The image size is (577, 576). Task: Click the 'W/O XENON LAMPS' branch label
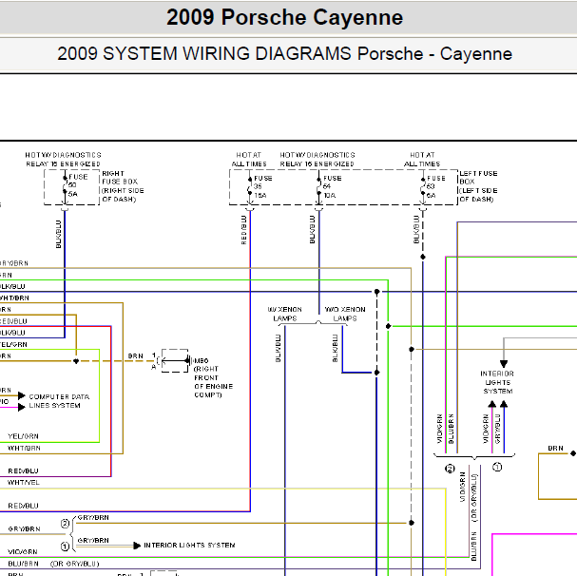point(345,314)
